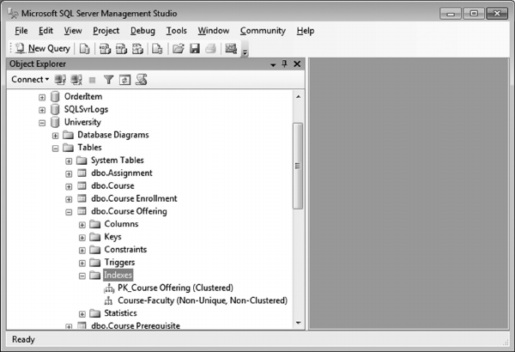
Task: Open the Window menu
Action: [214, 31]
